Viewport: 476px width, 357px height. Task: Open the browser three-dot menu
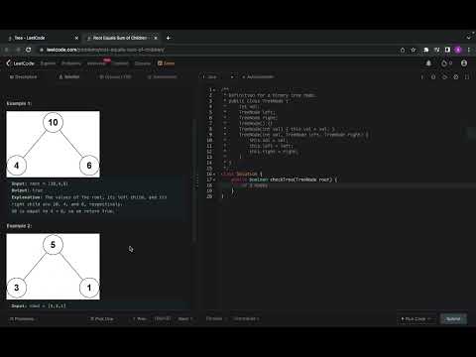pos(469,50)
